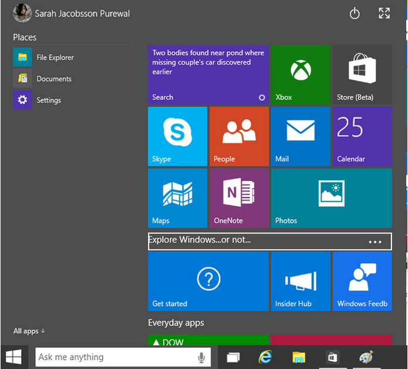
Task: Open Task View on the taskbar
Action: pyautogui.click(x=233, y=357)
